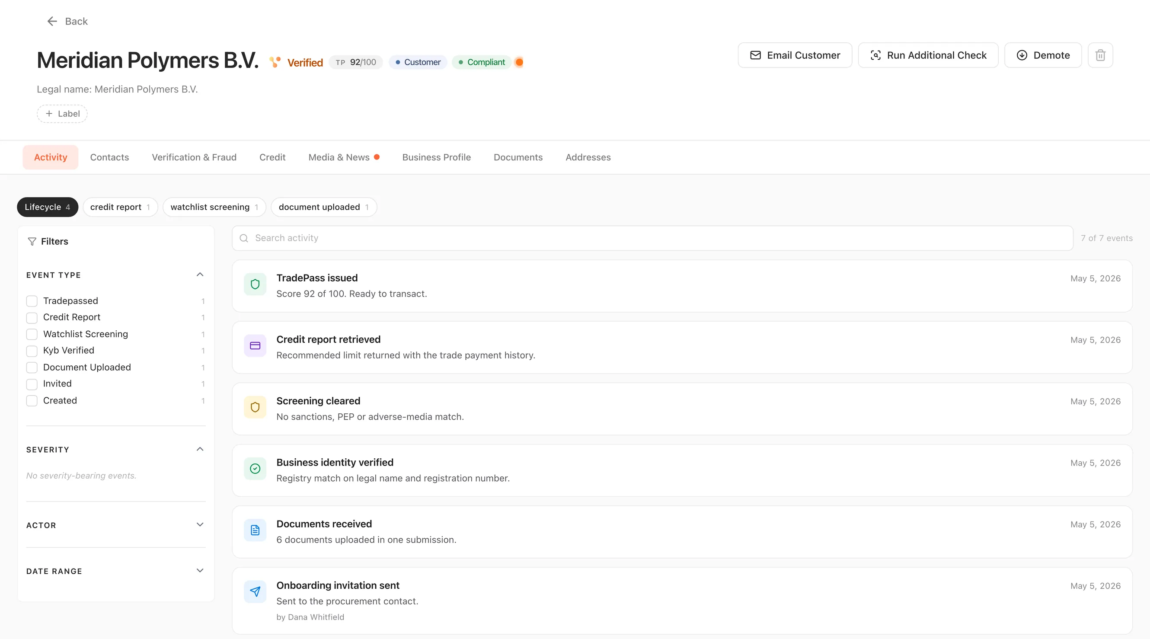Screen dimensions: 1150x639
Task: Expand the Date Range filter section
Action: 200,571
